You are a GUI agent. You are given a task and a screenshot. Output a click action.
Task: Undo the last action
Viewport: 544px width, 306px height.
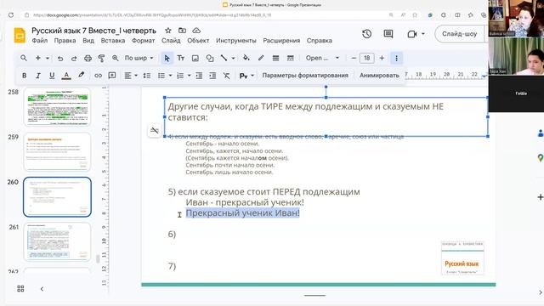[60, 59]
